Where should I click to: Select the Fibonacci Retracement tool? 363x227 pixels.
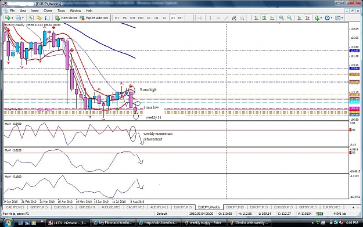(x=242, y=18)
